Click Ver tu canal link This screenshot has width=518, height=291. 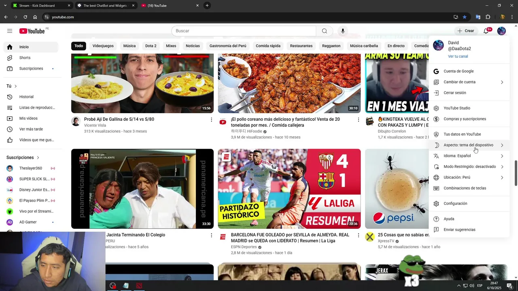pos(458,57)
